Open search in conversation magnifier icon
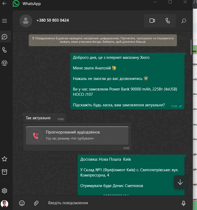The height and width of the screenshot is (210, 197). 184,21
